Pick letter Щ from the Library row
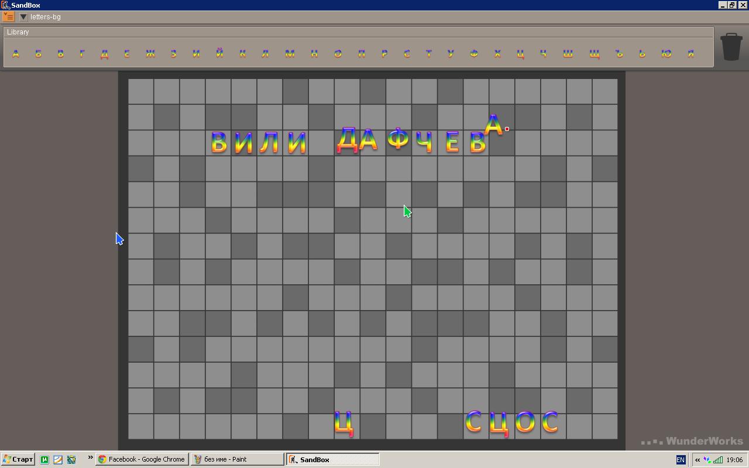This screenshot has height=468, width=749. [x=594, y=54]
